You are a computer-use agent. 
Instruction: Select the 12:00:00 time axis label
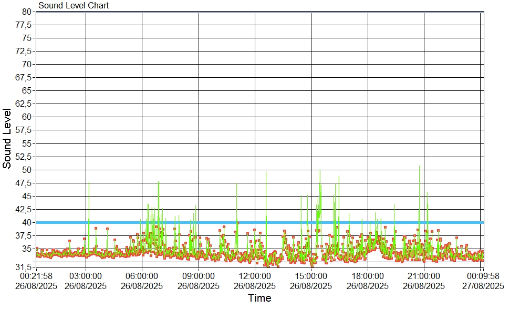(255, 276)
